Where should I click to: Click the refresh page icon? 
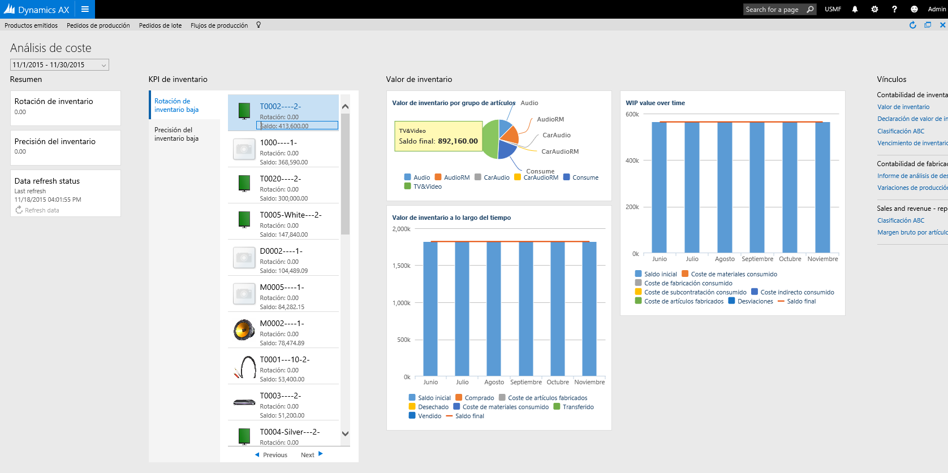(x=912, y=25)
